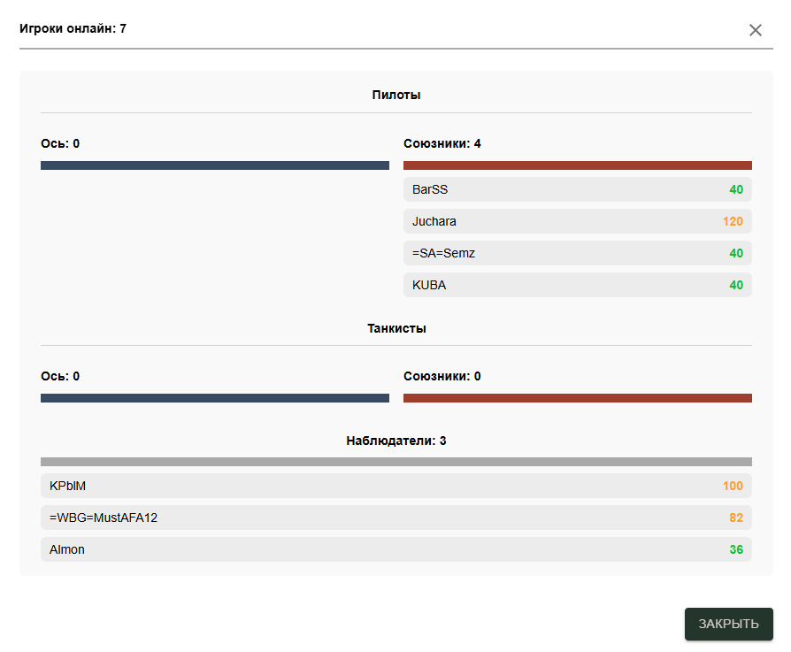The height and width of the screenshot is (652, 791).
Task: Click the Наблюдатели: 3 header
Action: tap(395, 441)
